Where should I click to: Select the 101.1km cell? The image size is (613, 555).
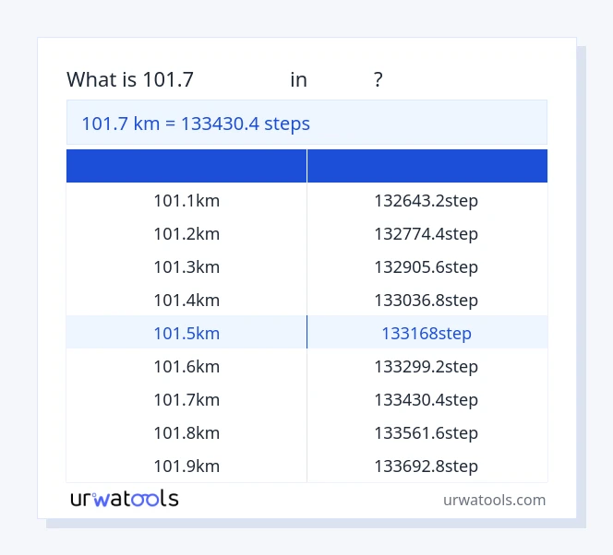(186, 200)
